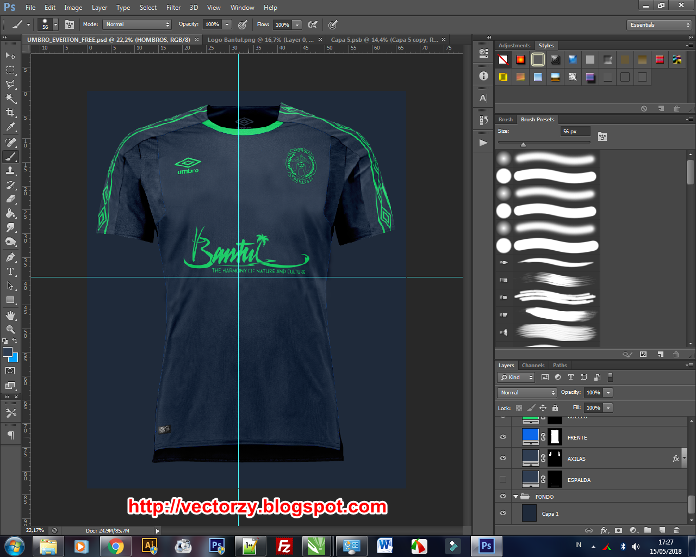Open the layer blend mode dropdown
The width and height of the screenshot is (696, 557).
(x=527, y=393)
